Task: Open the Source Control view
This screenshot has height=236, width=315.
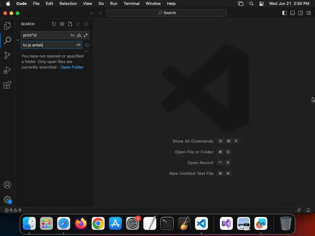Action: (7, 55)
